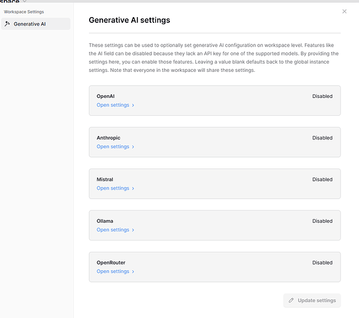This screenshot has height=318, width=359.
Task: Click the Disabled status on OpenAI card
Action: pyautogui.click(x=322, y=96)
